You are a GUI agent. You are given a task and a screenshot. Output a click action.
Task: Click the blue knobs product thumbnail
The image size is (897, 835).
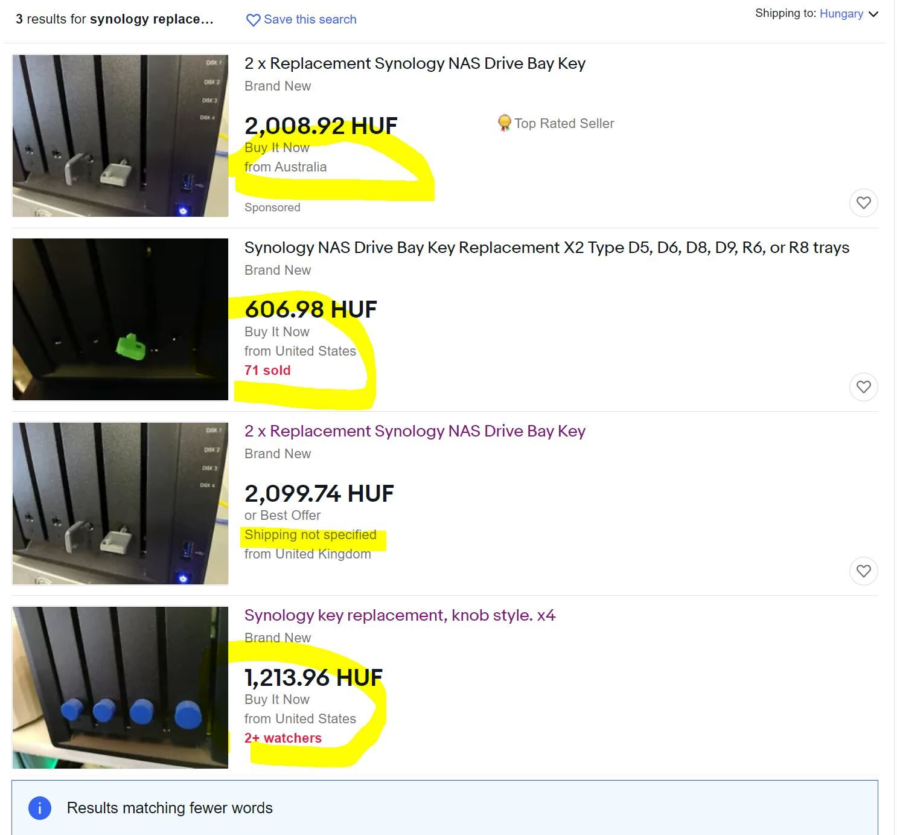pos(120,687)
